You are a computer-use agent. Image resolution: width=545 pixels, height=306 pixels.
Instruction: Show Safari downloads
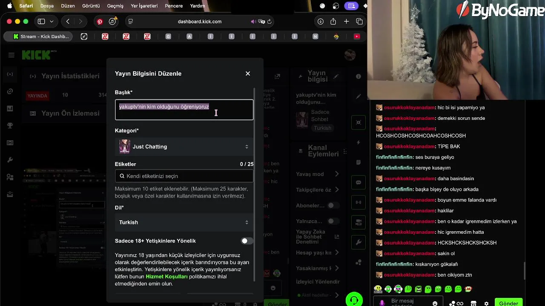[x=321, y=21]
